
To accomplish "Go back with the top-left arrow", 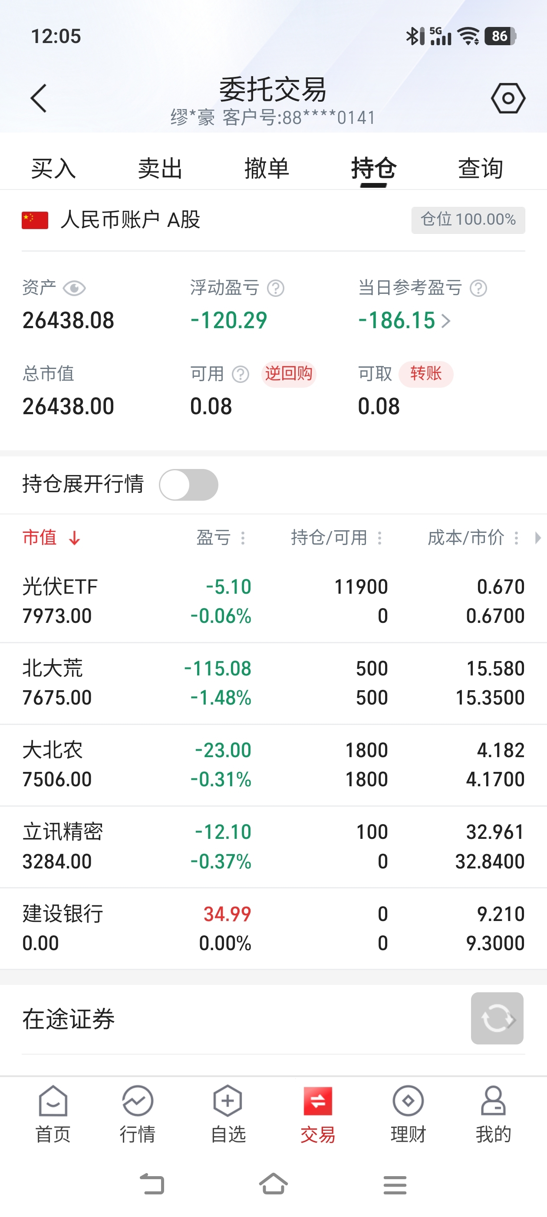I will [x=39, y=98].
